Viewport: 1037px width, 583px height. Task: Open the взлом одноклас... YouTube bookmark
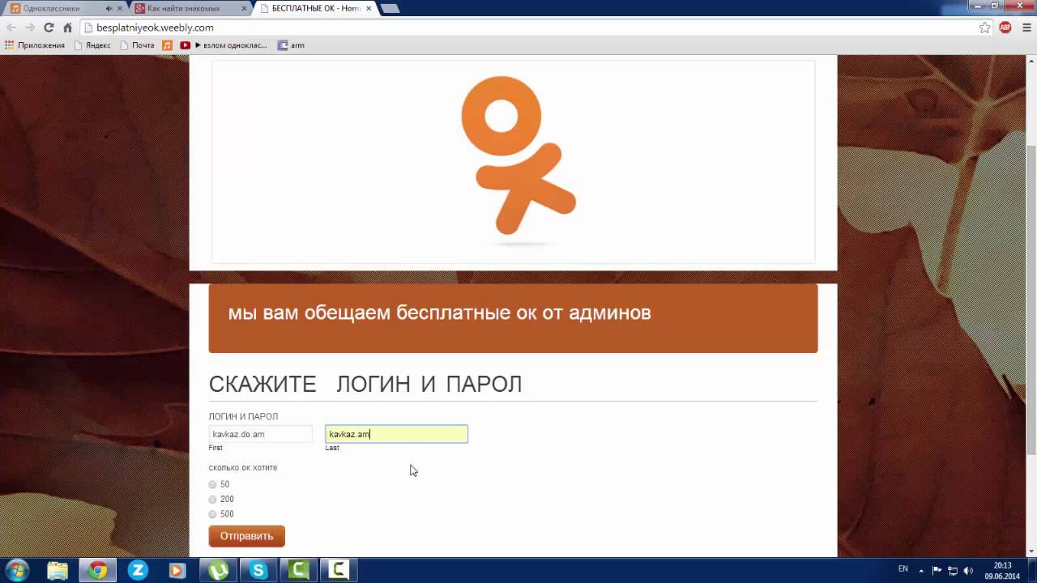224,45
